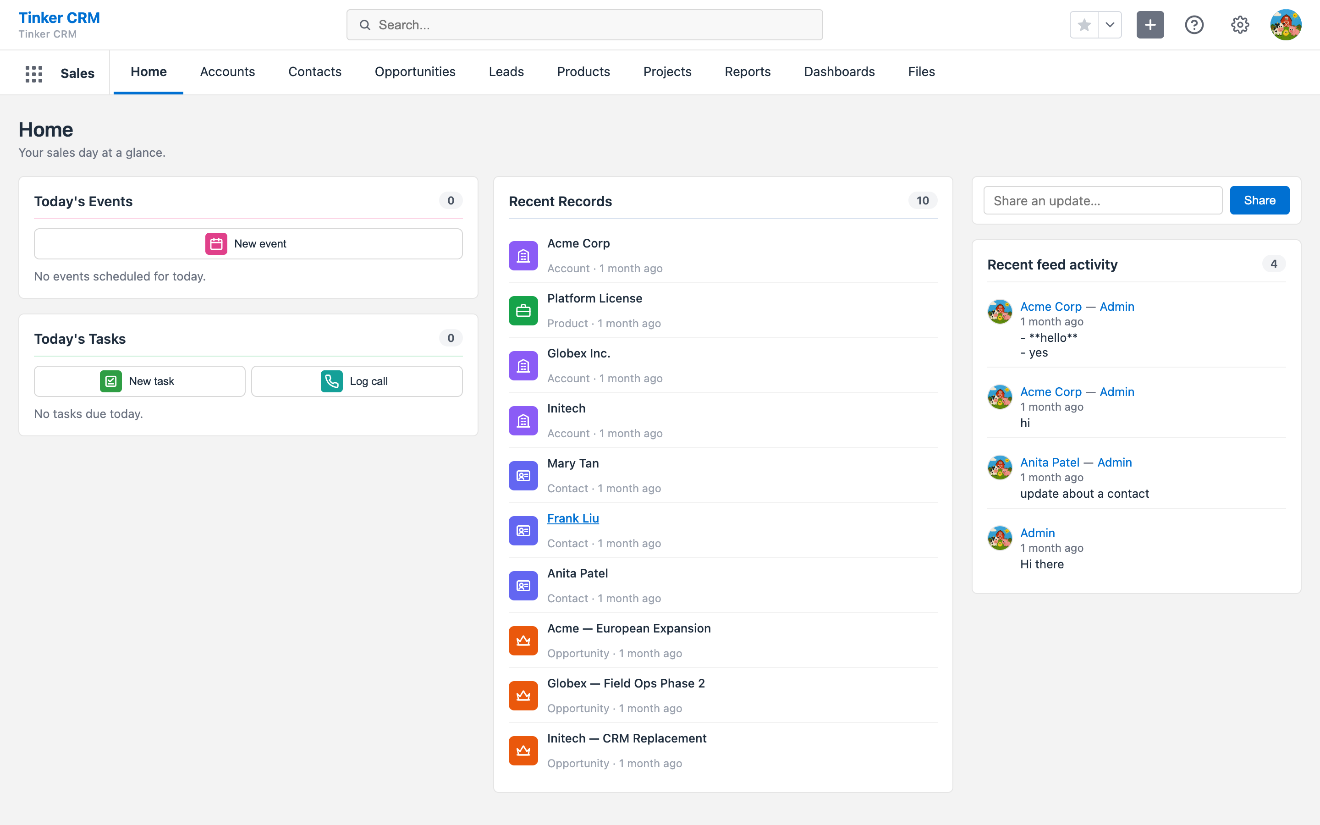This screenshot has width=1320, height=825.
Task: Click the favorites star icon
Action: tap(1084, 25)
